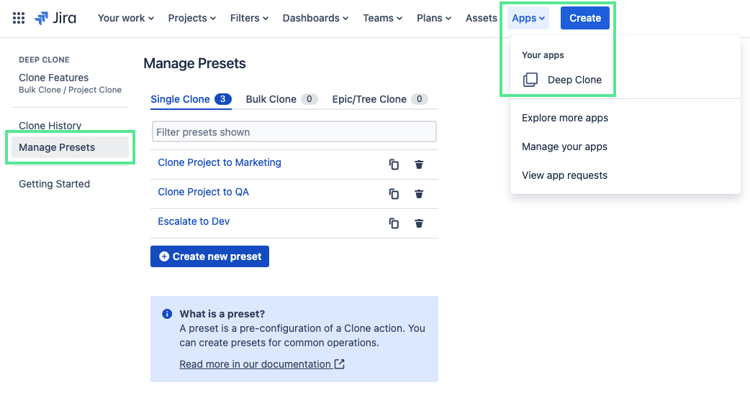Duplicate the Escalate to Dev preset
The image size is (750, 395).
pyautogui.click(x=394, y=223)
